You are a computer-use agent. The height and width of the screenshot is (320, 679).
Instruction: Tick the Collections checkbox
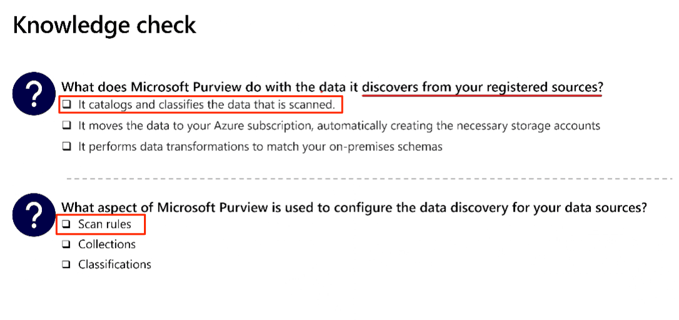(x=66, y=245)
